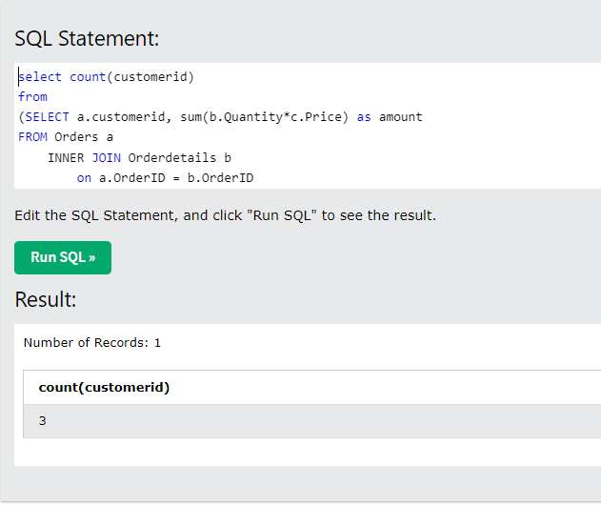Click the 'Result:' heading

(46, 299)
